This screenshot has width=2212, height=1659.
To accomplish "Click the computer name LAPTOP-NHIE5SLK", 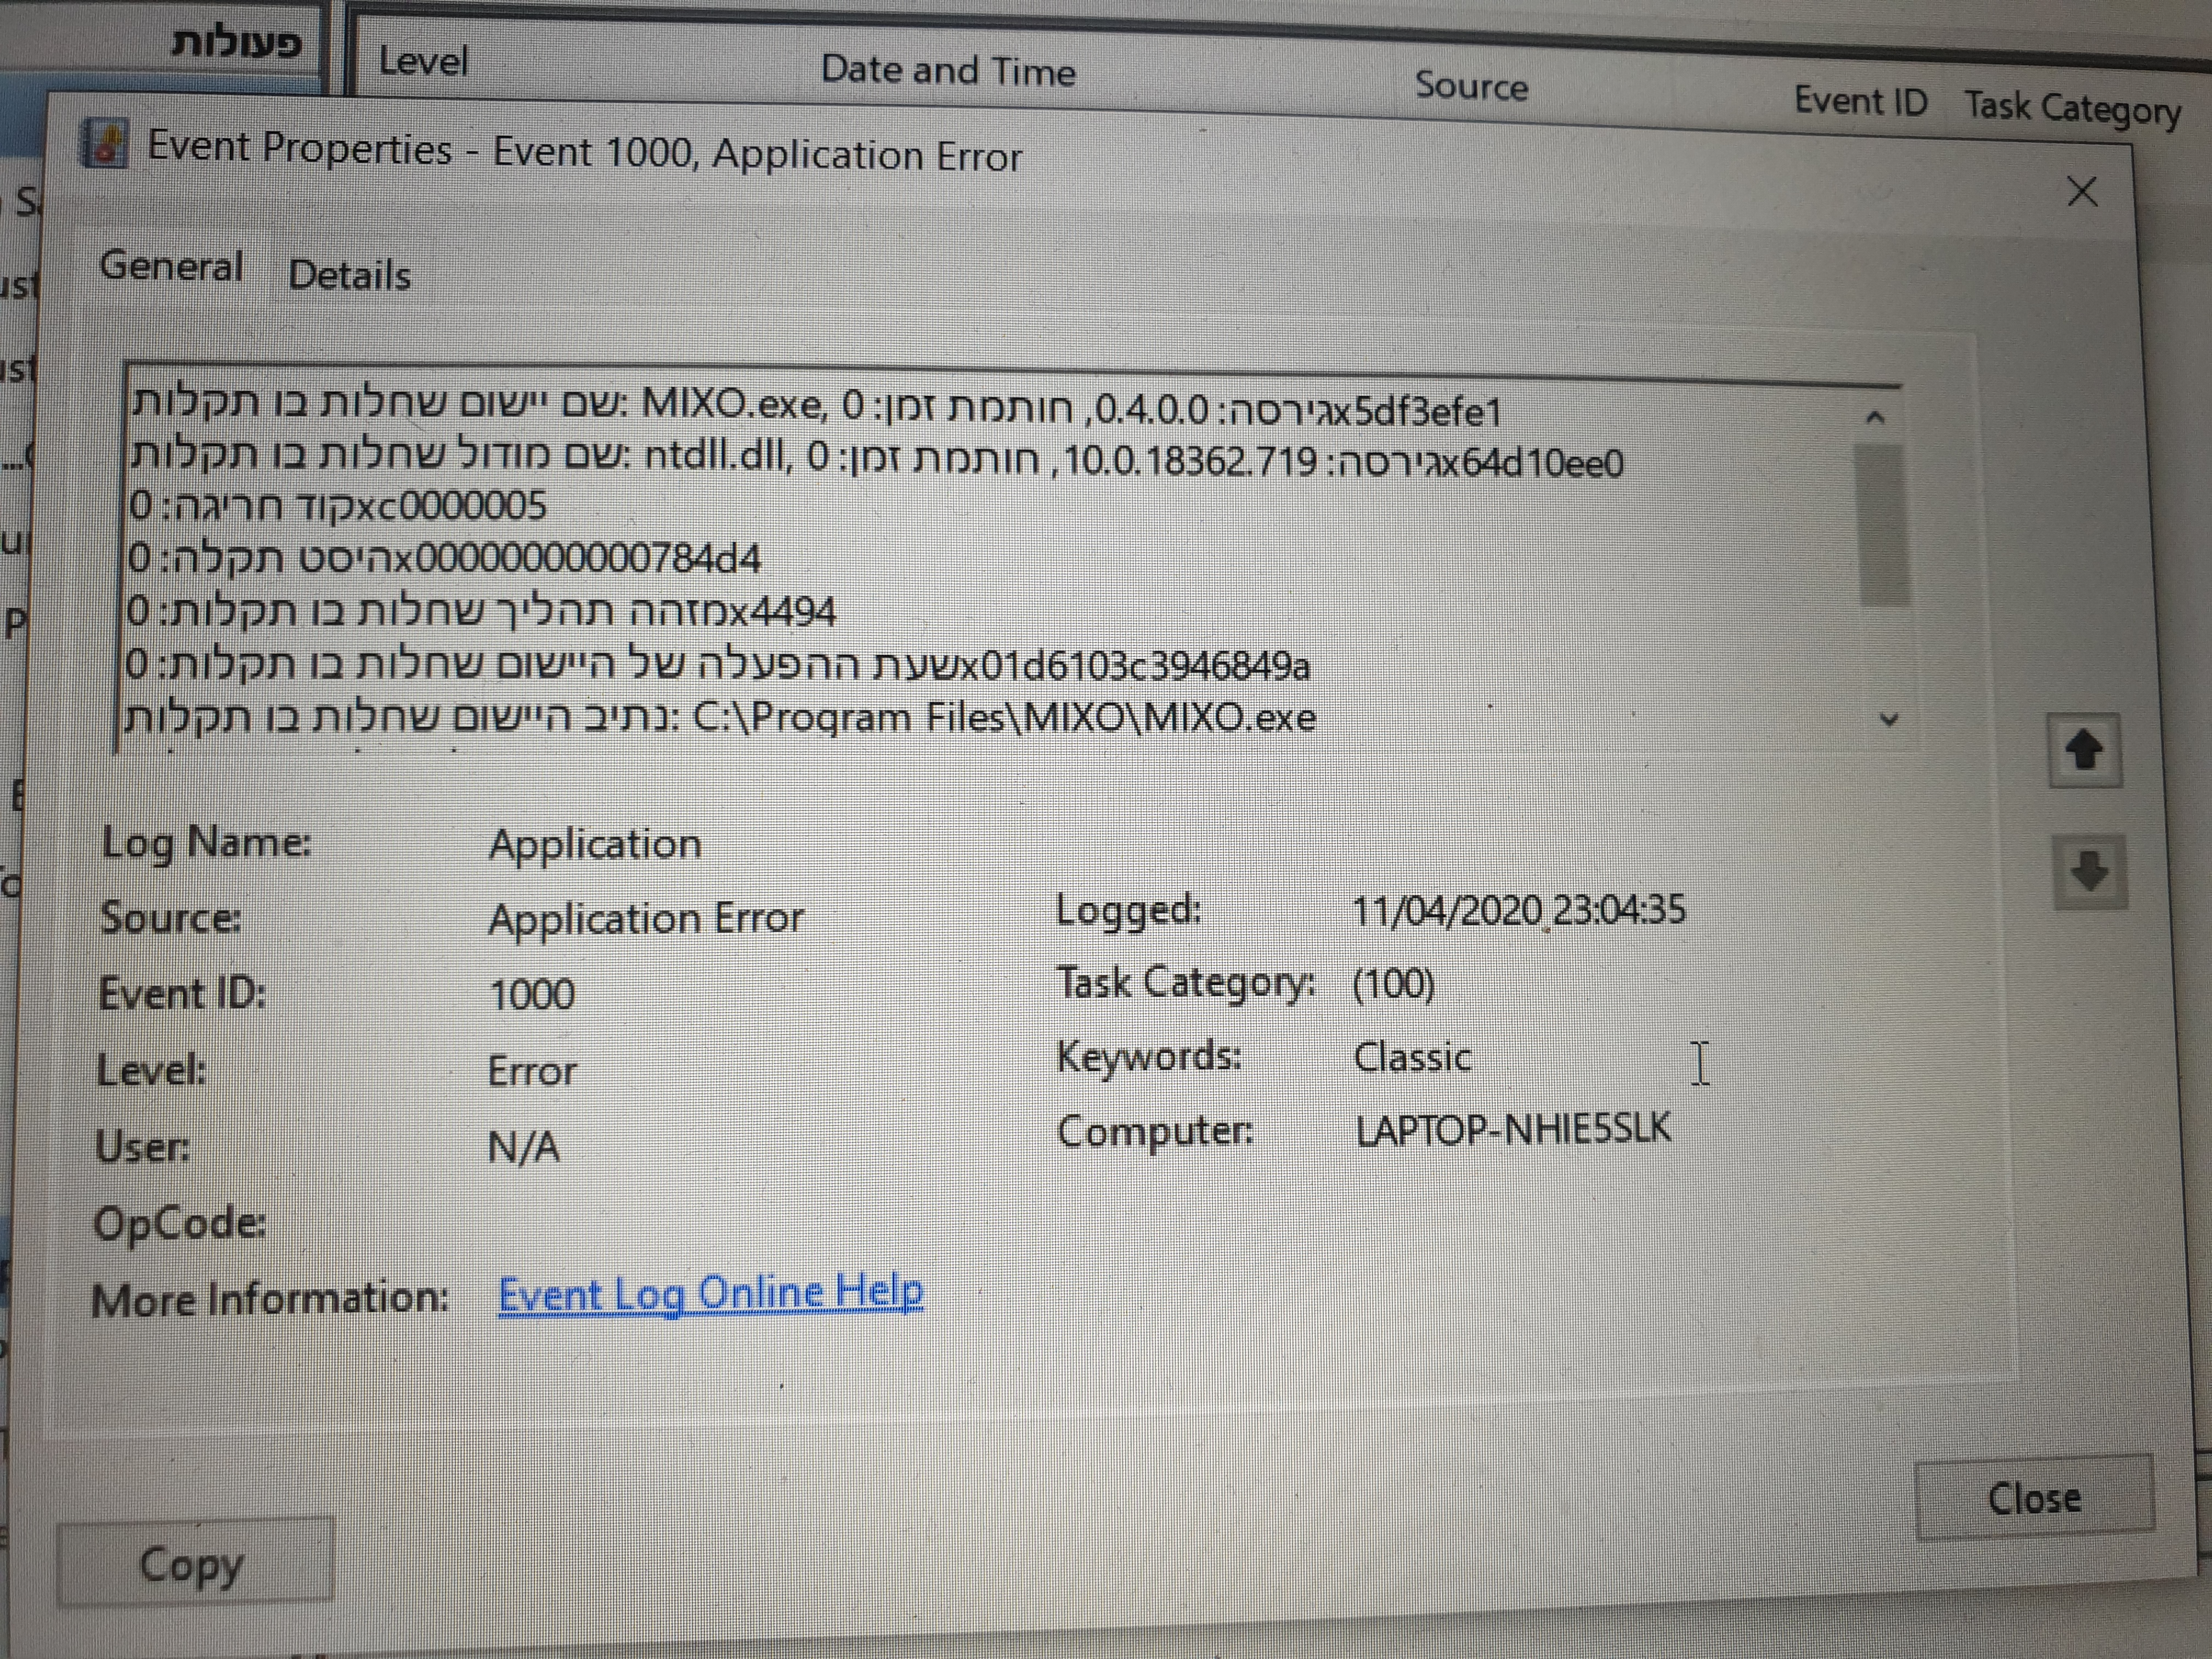I will click(x=1512, y=1129).
